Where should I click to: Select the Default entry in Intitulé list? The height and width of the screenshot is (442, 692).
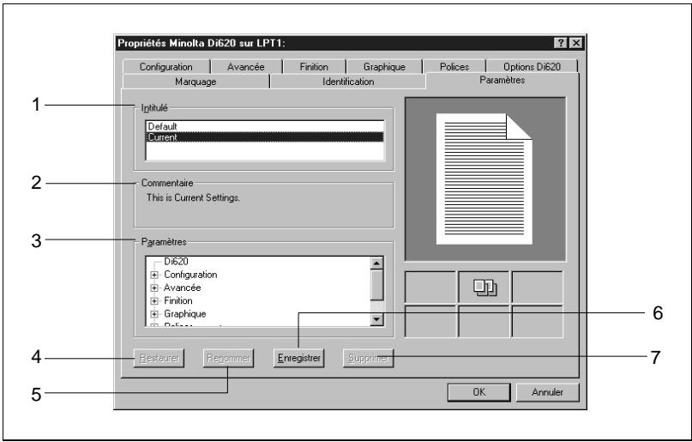[x=264, y=126]
